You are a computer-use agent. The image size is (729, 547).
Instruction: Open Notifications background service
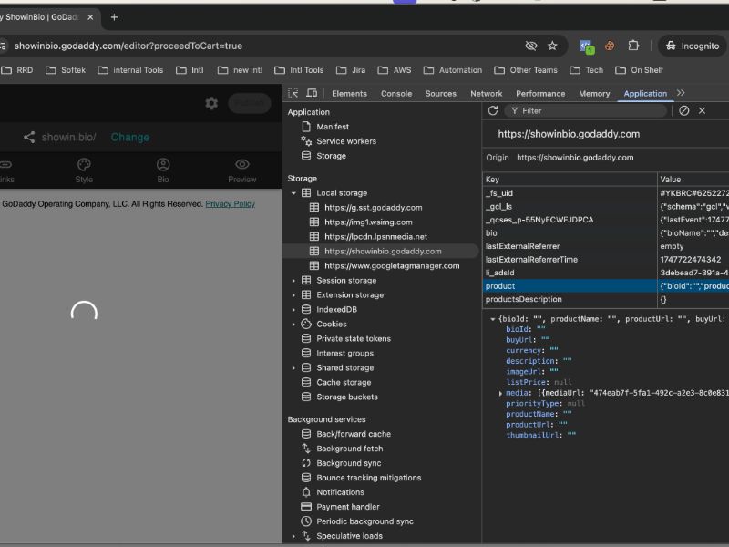coord(340,492)
